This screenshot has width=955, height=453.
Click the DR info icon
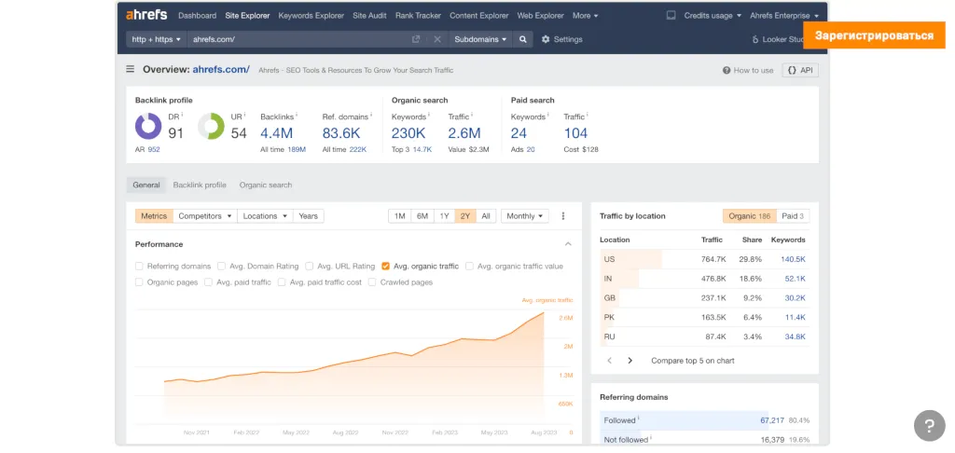tap(183, 115)
